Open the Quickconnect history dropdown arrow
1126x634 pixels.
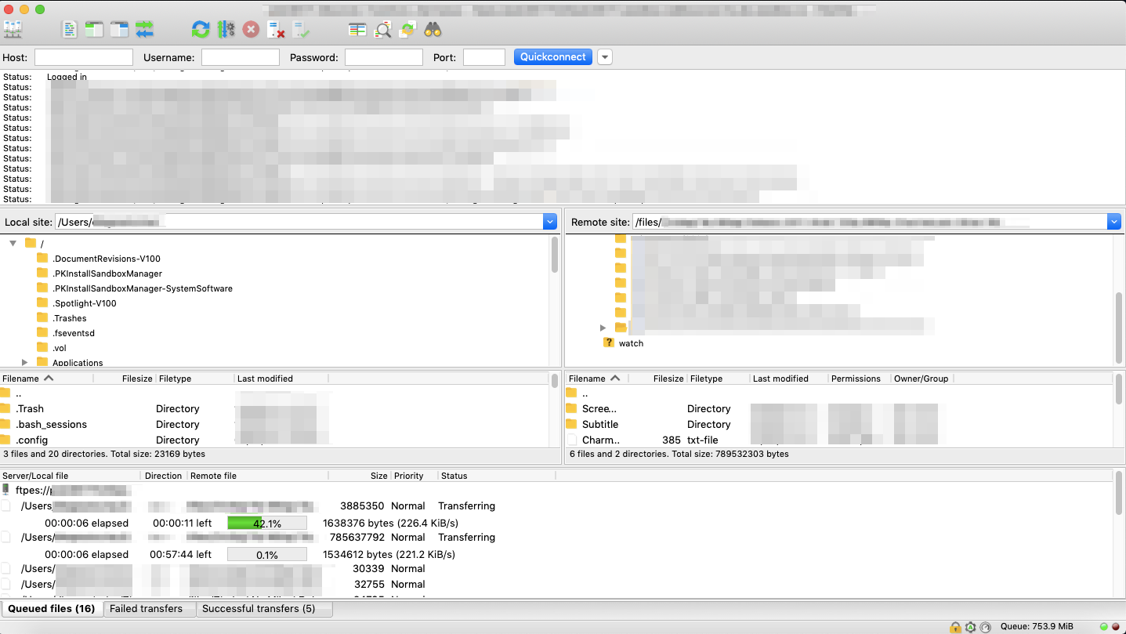click(604, 57)
